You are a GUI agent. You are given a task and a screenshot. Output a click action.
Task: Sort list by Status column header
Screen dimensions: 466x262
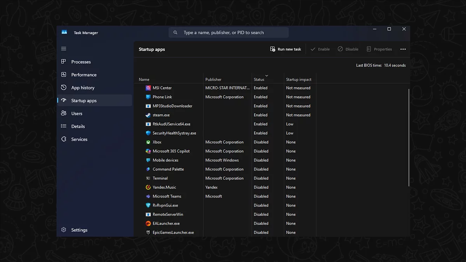(x=259, y=80)
